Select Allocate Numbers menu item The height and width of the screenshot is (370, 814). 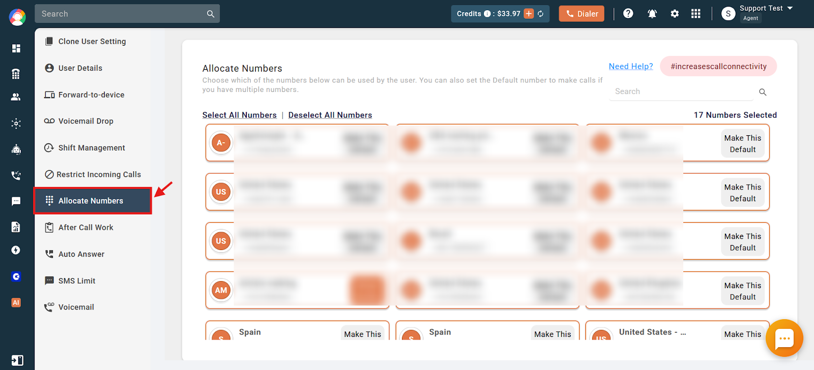click(93, 201)
